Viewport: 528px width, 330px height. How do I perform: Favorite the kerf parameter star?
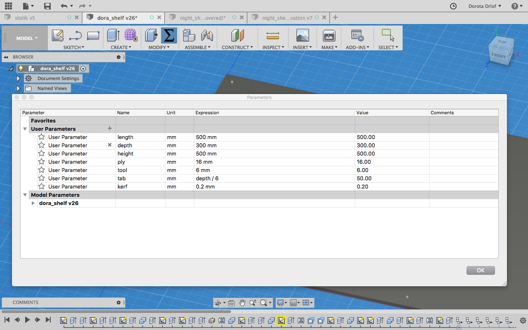[x=41, y=186]
